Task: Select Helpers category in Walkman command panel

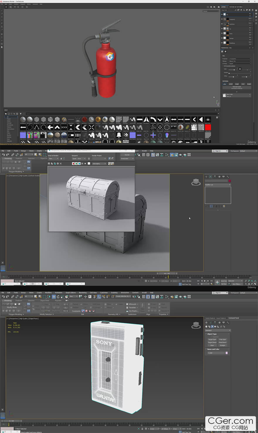Action: click(x=218, y=326)
